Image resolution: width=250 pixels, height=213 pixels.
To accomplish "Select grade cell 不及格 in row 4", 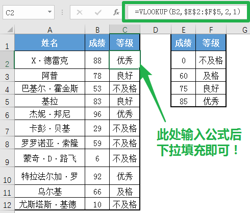I will tap(124, 88).
